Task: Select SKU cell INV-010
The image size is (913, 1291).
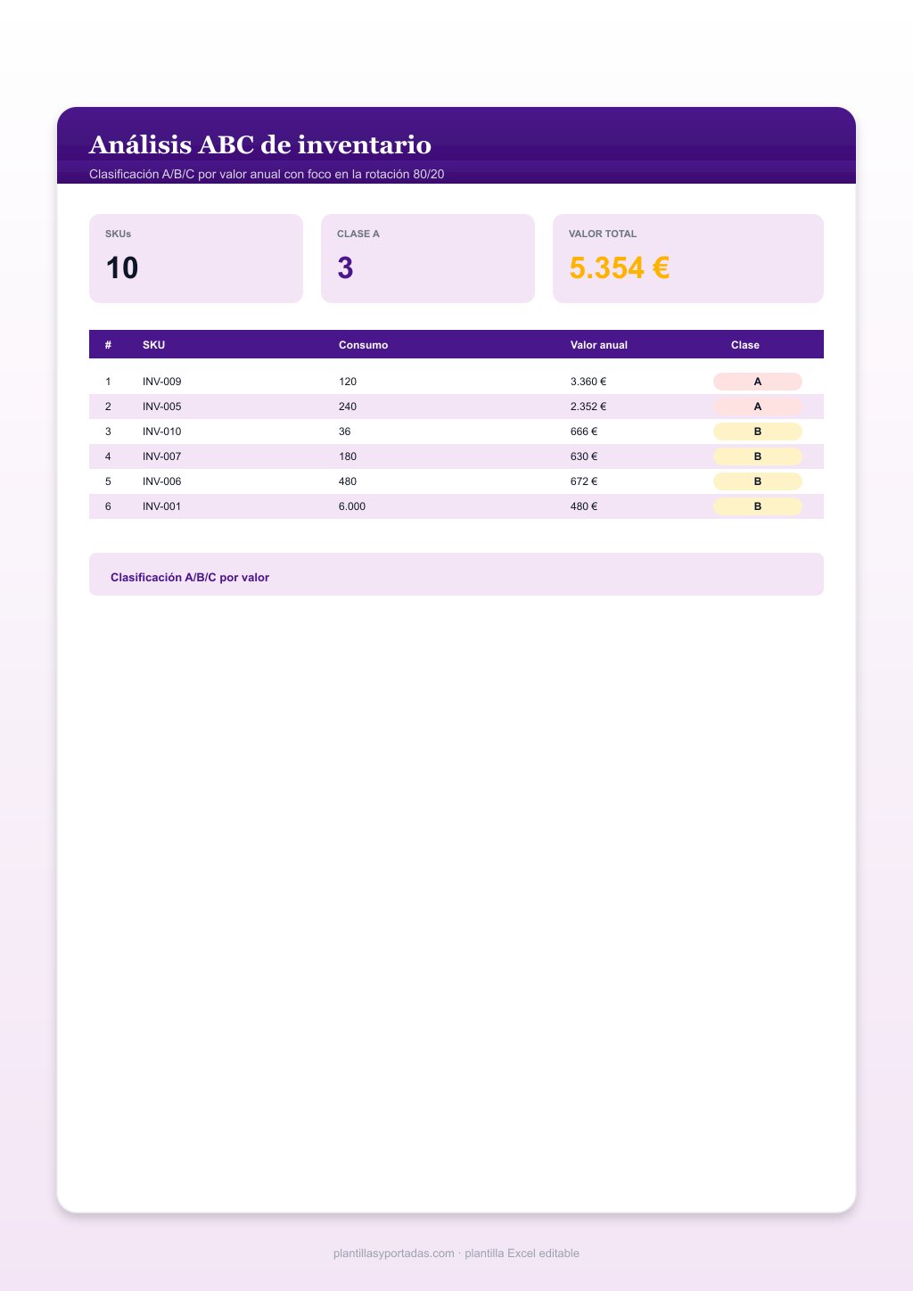Action: pos(161,432)
